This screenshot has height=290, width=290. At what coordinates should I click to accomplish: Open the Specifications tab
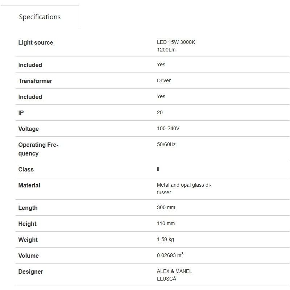[x=40, y=17]
